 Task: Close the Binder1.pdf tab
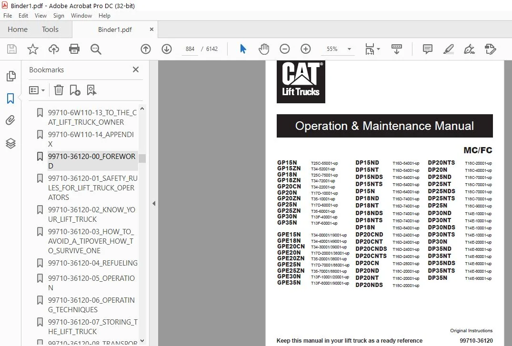(x=151, y=30)
